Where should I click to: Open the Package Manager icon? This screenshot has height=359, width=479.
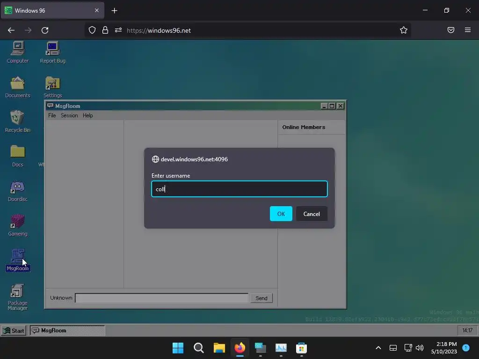click(18, 297)
